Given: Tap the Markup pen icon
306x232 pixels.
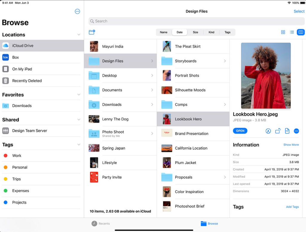Looking at the screenshot, I should pyautogui.click(x=268, y=131).
